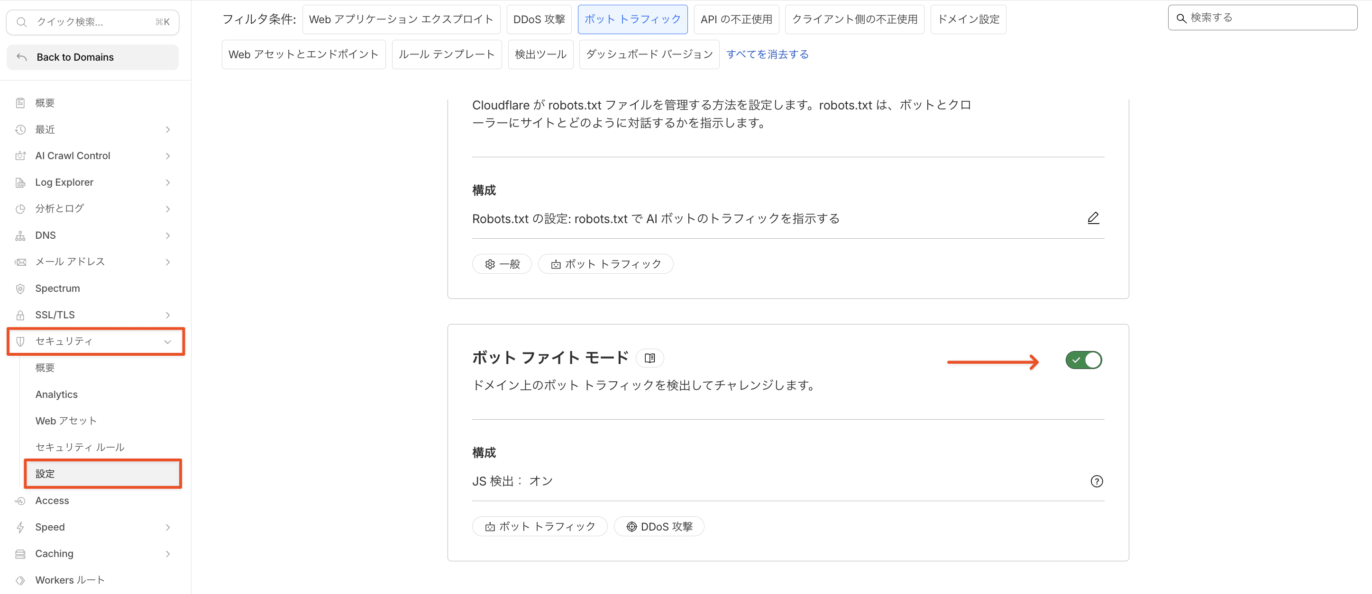Click the shield icon next to セキュリティ
Screen dimensions: 1372x594
[20, 341]
